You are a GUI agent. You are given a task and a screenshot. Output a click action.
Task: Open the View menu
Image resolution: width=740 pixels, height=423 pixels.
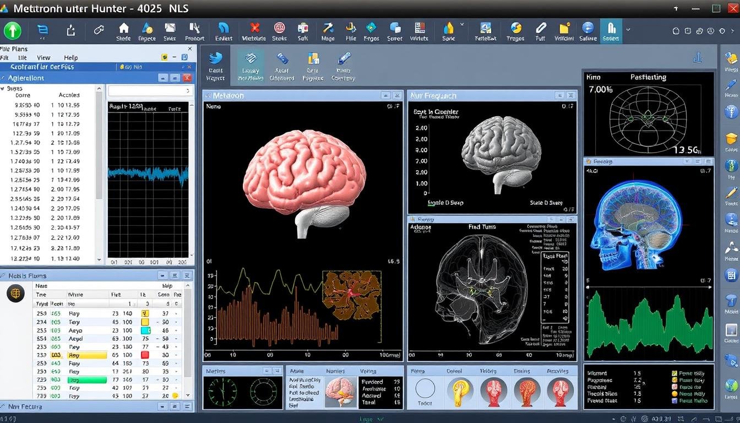pyautogui.click(x=43, y=58)
